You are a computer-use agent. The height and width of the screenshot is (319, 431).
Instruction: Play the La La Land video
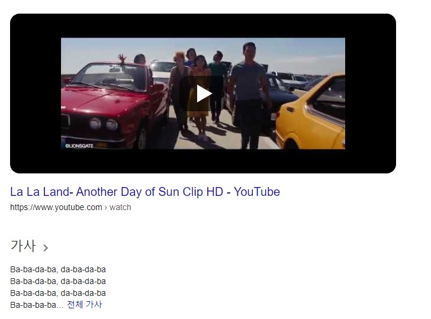tap(203, 94)
